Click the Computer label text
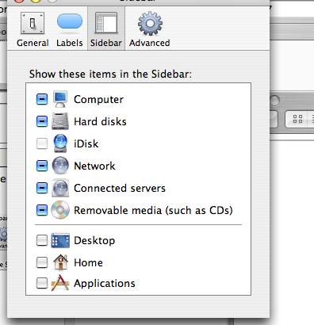 click(98, 100)
